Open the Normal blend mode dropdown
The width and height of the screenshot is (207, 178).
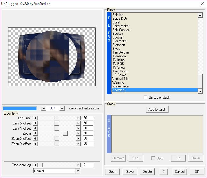pyautogui.click(x=78, y=171)
